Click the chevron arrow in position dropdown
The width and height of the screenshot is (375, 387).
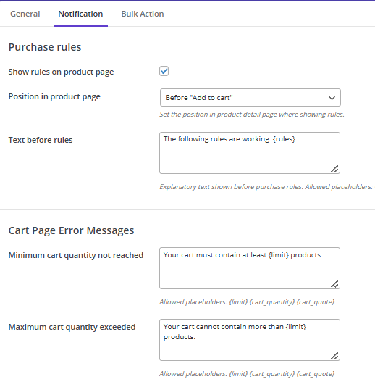[x=332, y=98]
